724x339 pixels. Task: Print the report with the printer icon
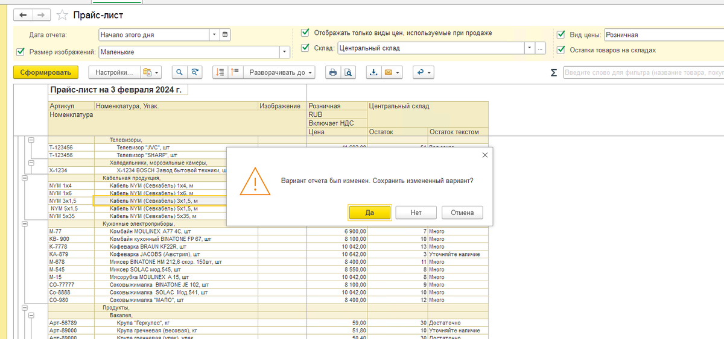(332, 72)
